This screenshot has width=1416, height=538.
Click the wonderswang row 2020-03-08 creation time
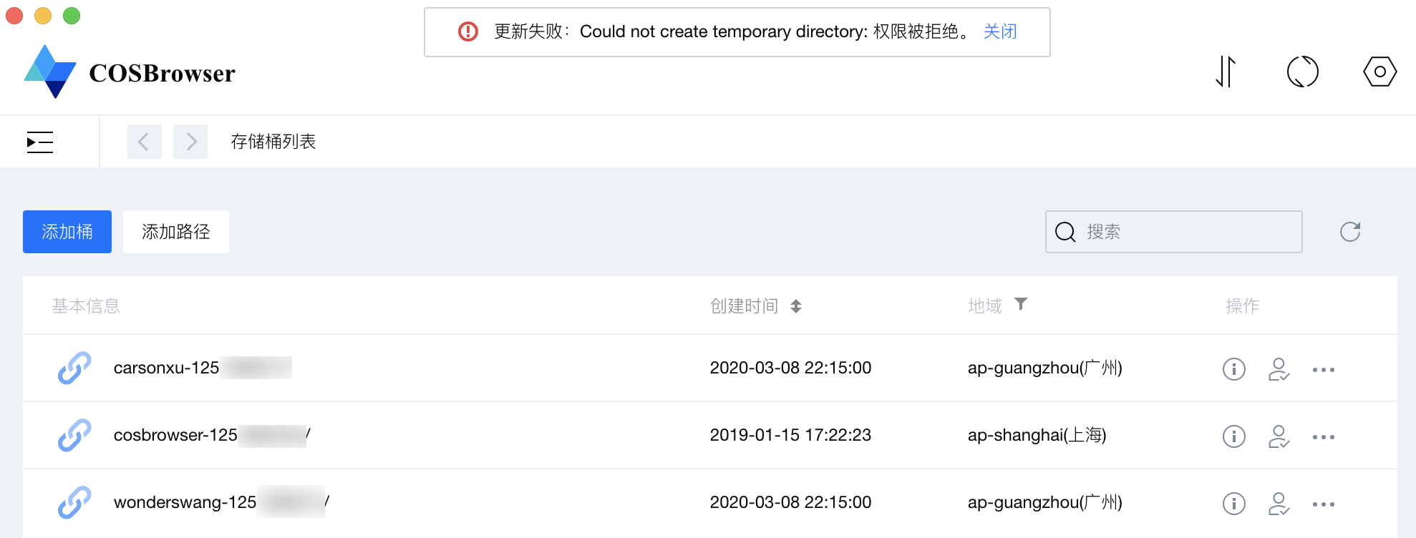coord(790,502)
